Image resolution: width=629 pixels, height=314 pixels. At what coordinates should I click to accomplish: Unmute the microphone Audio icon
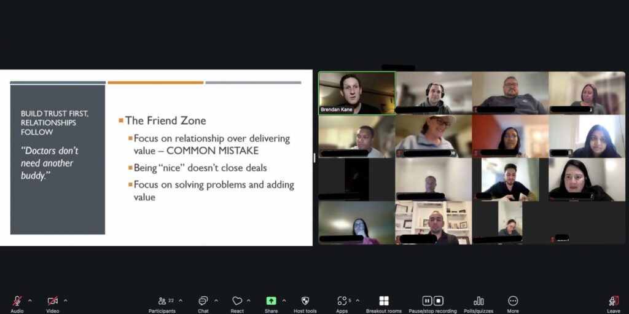pyautogui.click(x=17, y=300)
